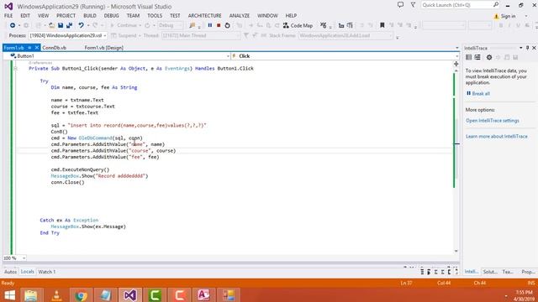Click the Save floppy disk icon

coord(61,25)
